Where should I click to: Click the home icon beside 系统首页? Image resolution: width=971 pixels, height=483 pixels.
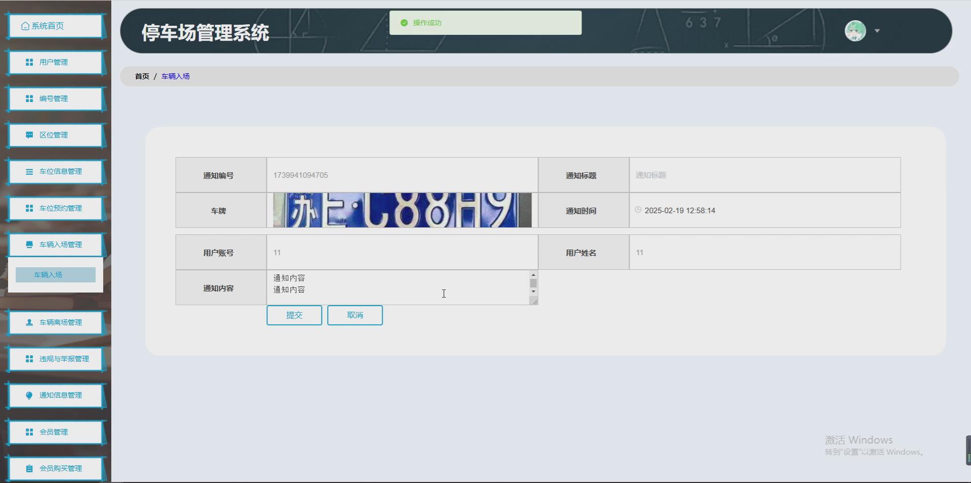tap(24, 25)
